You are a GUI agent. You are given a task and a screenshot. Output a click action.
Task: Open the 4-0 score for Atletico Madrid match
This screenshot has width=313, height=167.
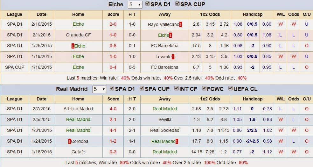tap(113, 109)
